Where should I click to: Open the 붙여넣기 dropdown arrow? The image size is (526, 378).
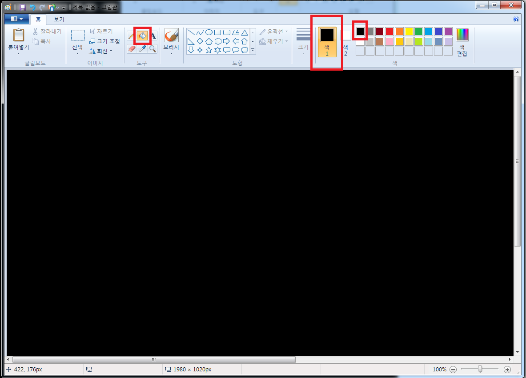click(x=19, y=53)
